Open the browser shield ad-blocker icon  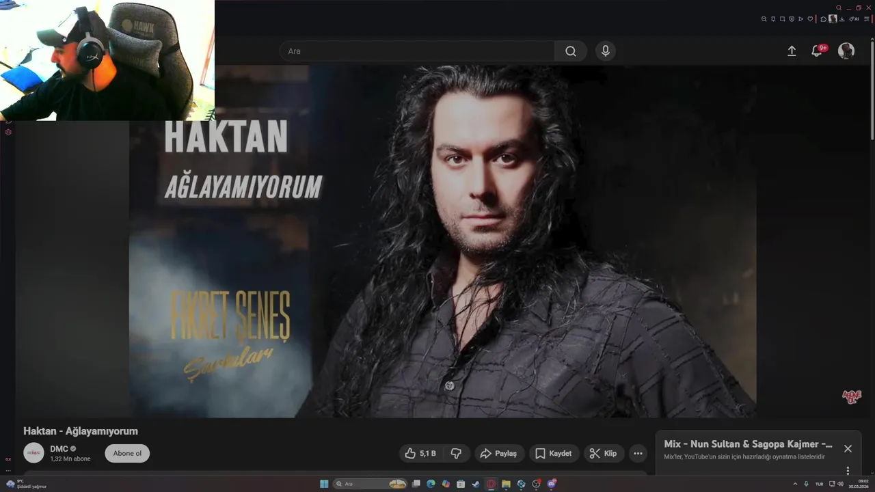click(792, 19)
